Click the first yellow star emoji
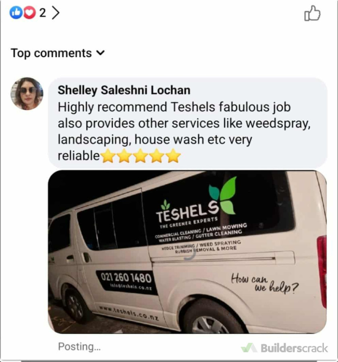 (108, 156)
